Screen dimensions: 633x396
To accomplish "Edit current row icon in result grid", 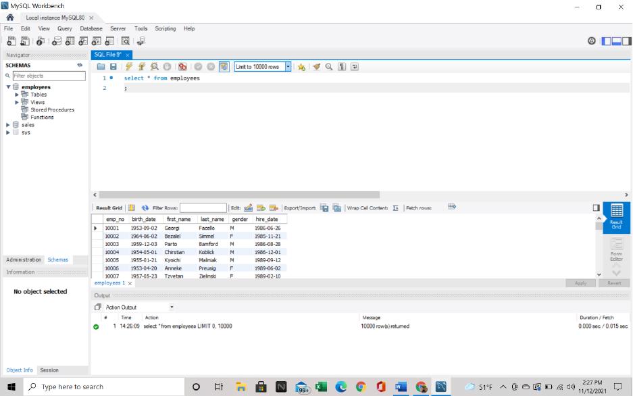I will tap(249, 208).
